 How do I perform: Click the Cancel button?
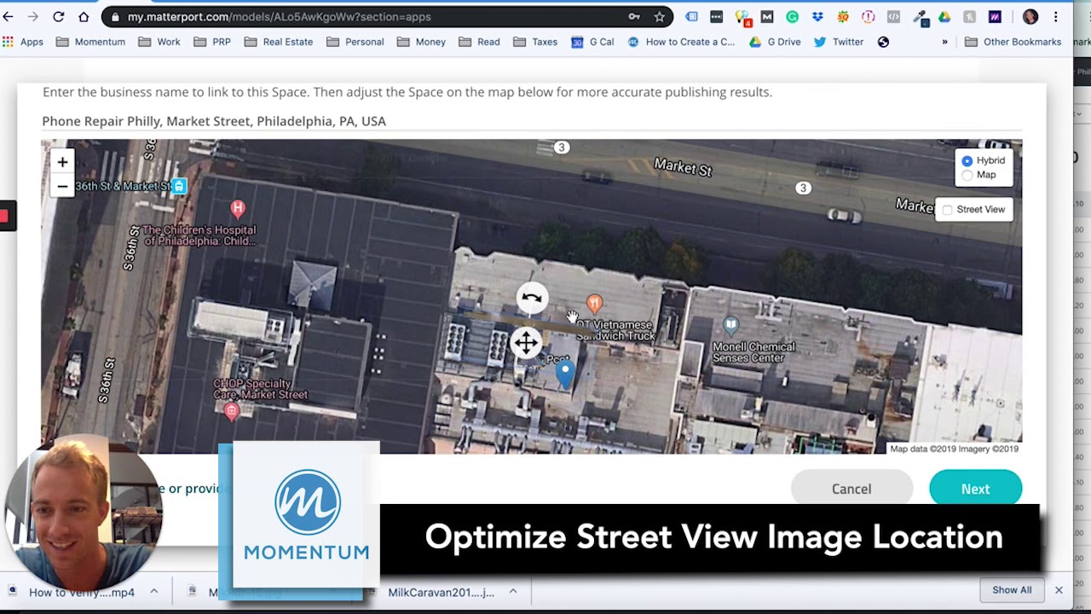point(851,489)
